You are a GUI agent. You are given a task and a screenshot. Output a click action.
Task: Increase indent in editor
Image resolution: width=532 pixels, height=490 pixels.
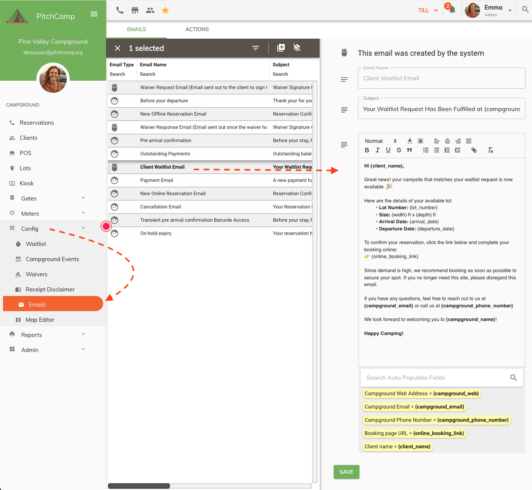tap(458, 150)
